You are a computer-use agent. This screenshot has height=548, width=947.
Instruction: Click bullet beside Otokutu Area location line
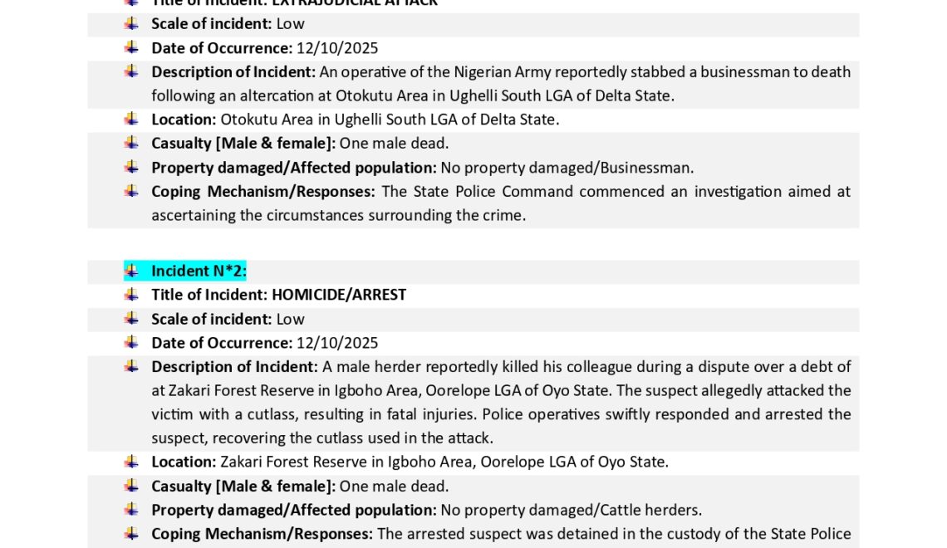(131, 119)
